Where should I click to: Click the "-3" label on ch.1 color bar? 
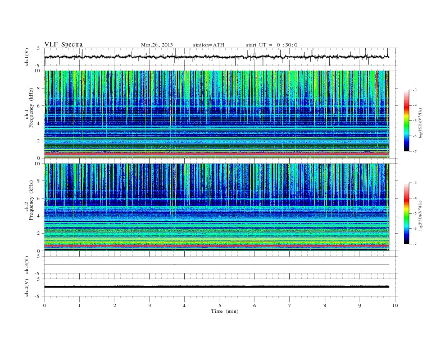(415, 90)
